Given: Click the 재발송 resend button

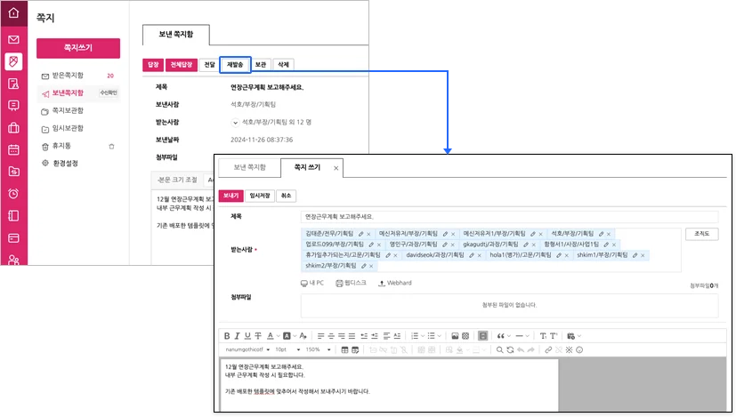Looking at the screenshot, I should point(236,64).
